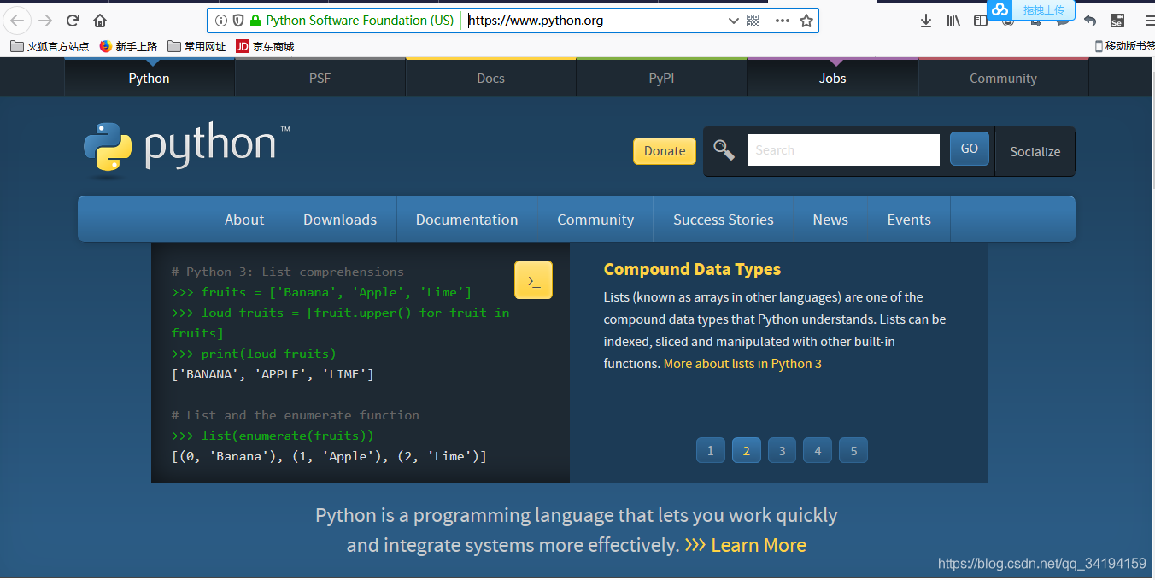Click the forward navigation arrow
The height and width of the screenshot is (580, 1155).
click(x=45, y=21)
